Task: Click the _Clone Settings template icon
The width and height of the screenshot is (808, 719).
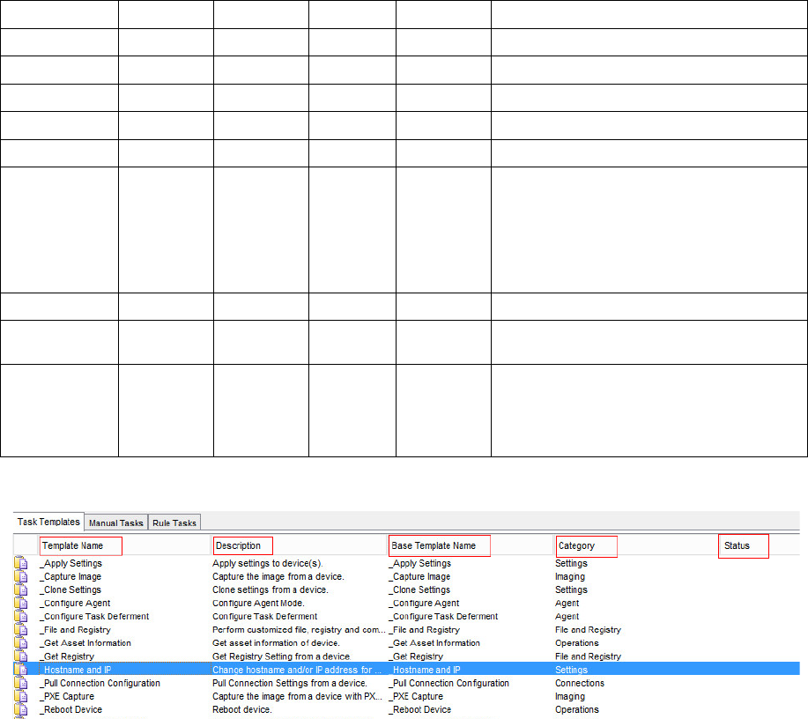Action: (x=20, y=589)
